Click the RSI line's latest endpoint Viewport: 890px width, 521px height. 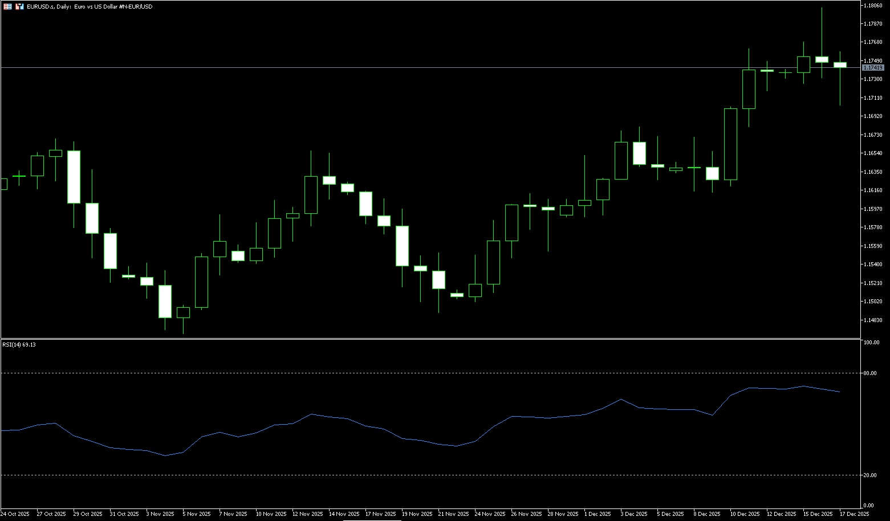839,392
